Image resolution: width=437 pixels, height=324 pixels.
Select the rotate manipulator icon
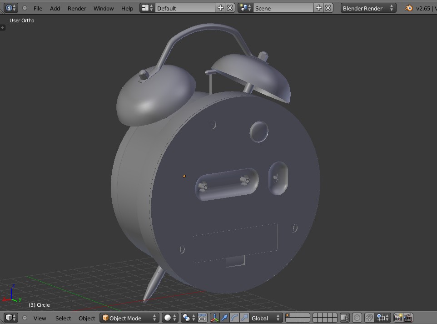pyautogui.click(x=235, y=318)
